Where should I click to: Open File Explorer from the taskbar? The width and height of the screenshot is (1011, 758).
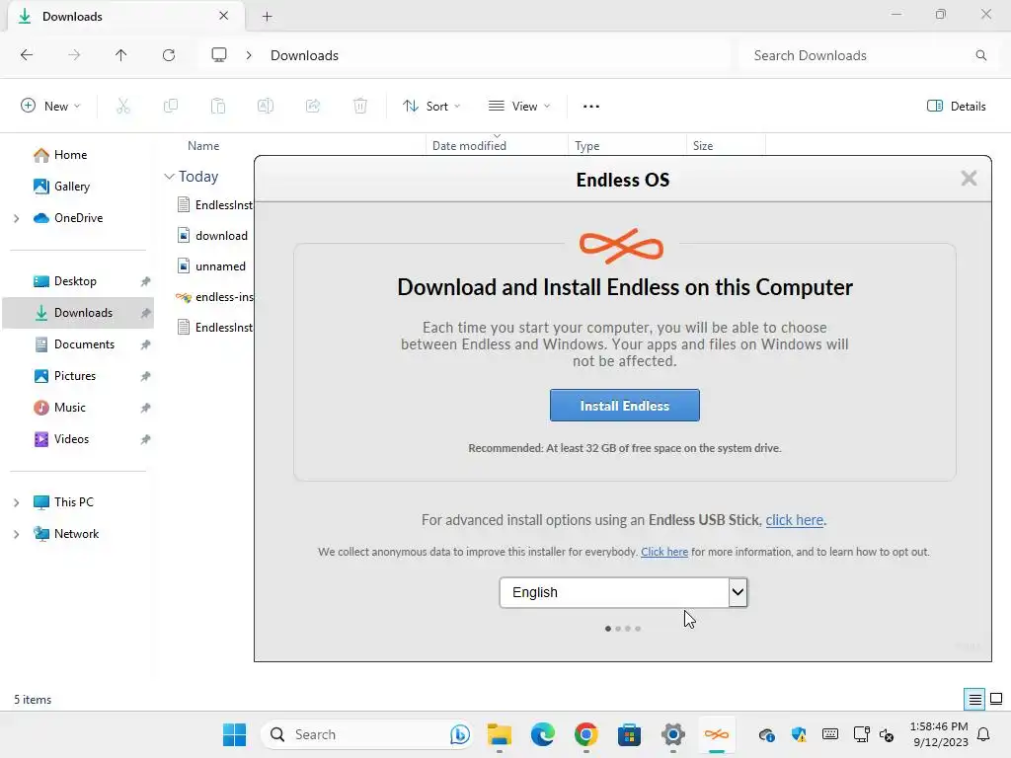[499, 734]
